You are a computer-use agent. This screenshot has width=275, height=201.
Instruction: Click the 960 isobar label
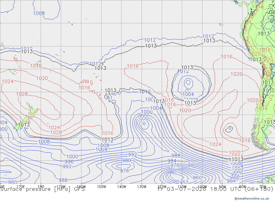(x=197, y=178)
